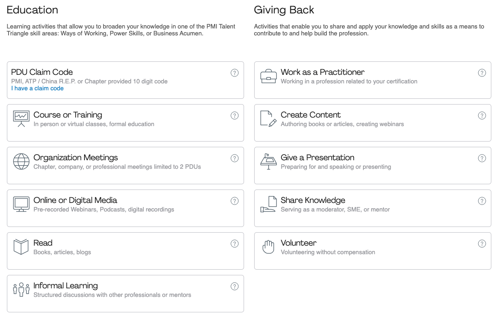Click the Share Knowledge hand document icon
This screenshot has height=316, width=497.
268,204
